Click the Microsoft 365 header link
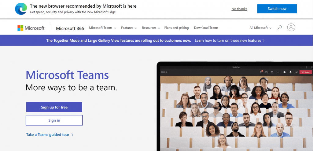The width and height of the screenshot is (313, 151). (70, 28)
